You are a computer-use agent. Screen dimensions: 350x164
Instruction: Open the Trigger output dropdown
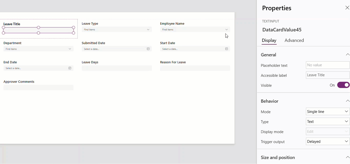point(328,142)
